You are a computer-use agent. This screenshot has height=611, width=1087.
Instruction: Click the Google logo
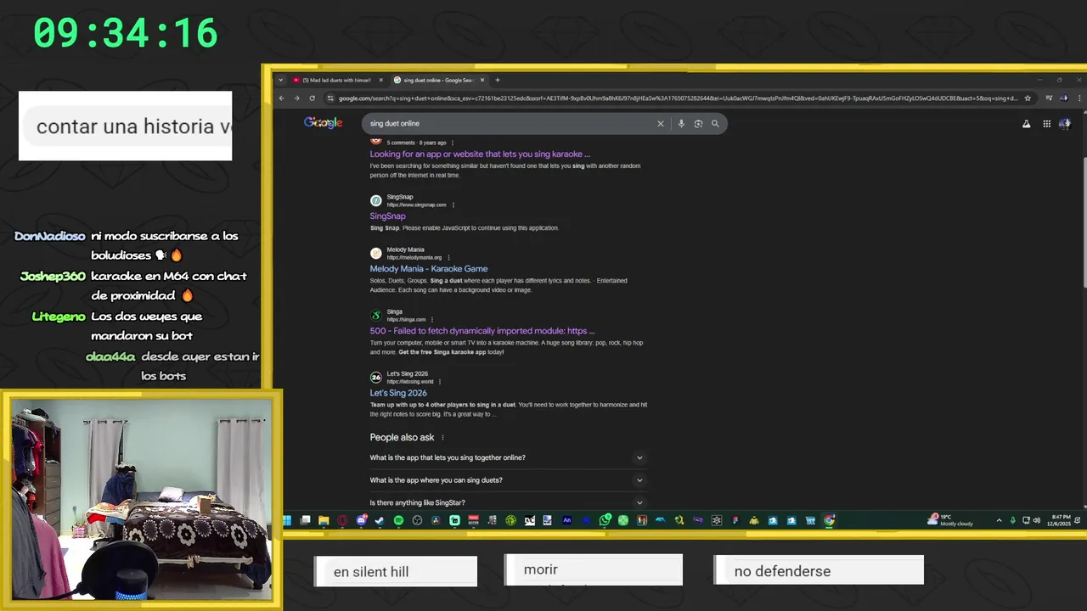[324, 123]
